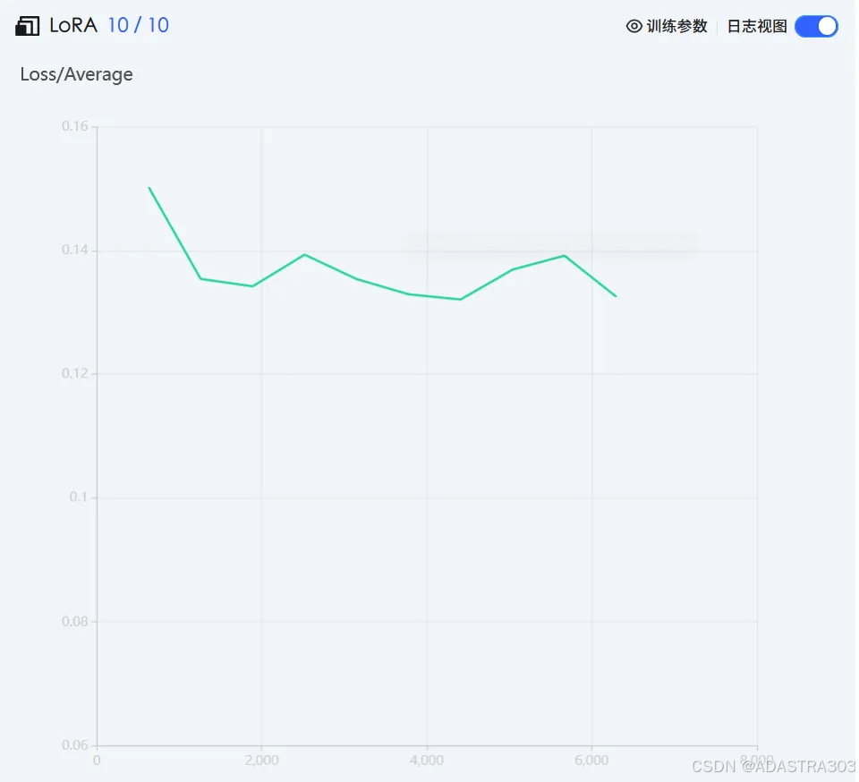This screenshot has height=782, width=859.
Task: Click the eye icon beside 训练参数
Action: [634, 26]
